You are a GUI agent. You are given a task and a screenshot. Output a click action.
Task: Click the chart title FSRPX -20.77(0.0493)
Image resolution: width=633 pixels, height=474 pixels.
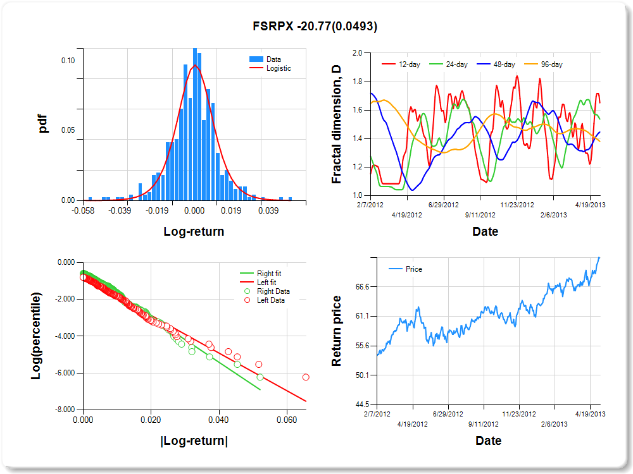point(315,26)
